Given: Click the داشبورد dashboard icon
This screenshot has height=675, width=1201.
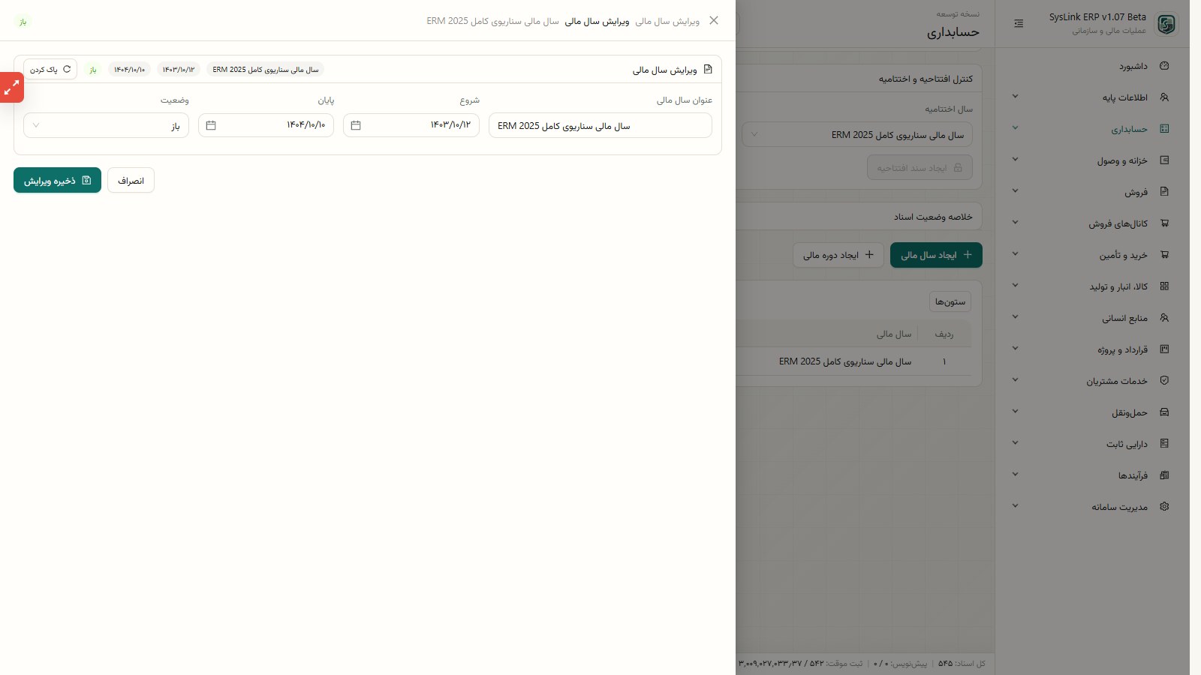Looking at the screenshot, I should click(1164, 66).
